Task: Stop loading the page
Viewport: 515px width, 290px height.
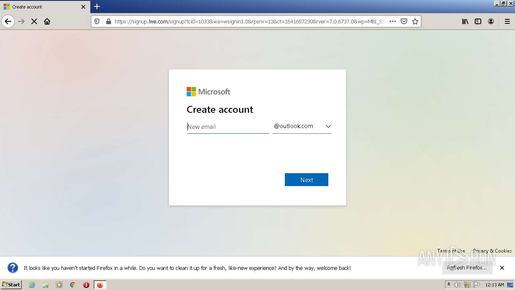Action: [34, 21]
